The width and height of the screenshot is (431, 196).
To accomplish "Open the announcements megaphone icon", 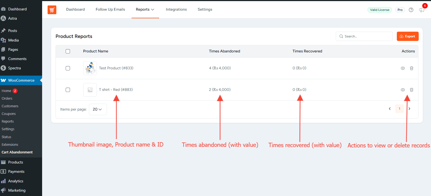I will (x=421, y=10).
